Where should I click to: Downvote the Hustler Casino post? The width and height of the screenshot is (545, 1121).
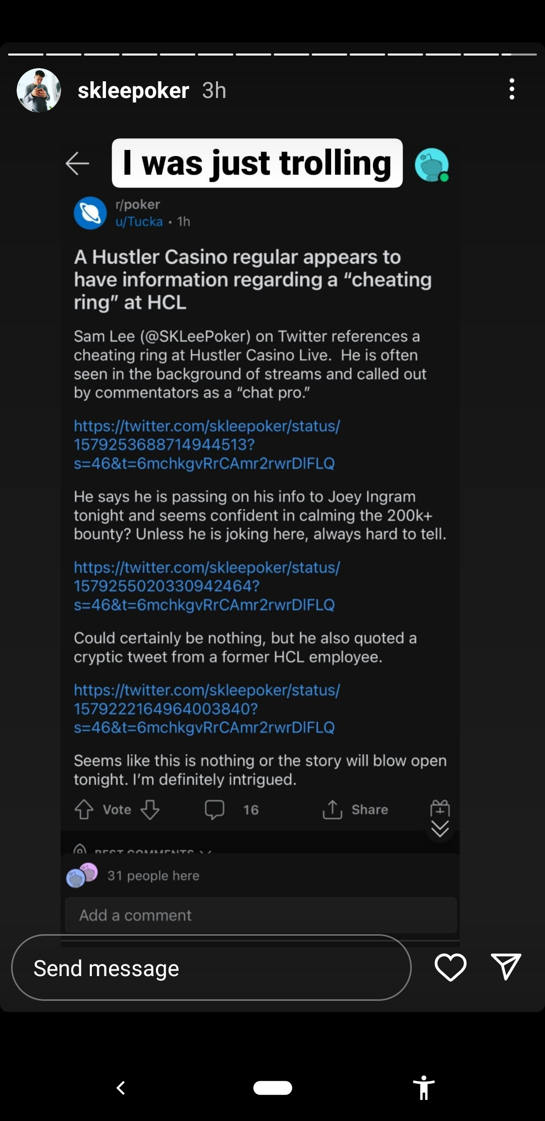pos(150,809)
